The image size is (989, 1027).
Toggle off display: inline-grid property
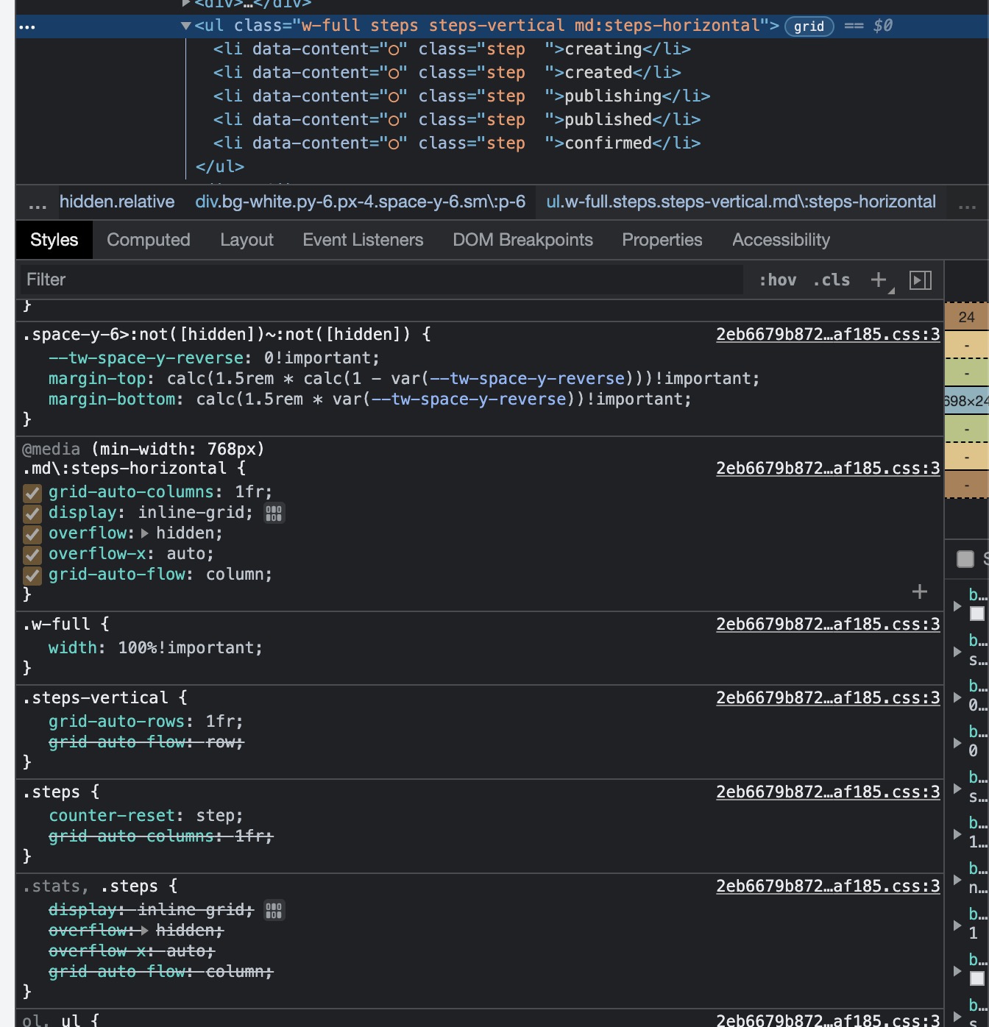click(x=32, y=513)
